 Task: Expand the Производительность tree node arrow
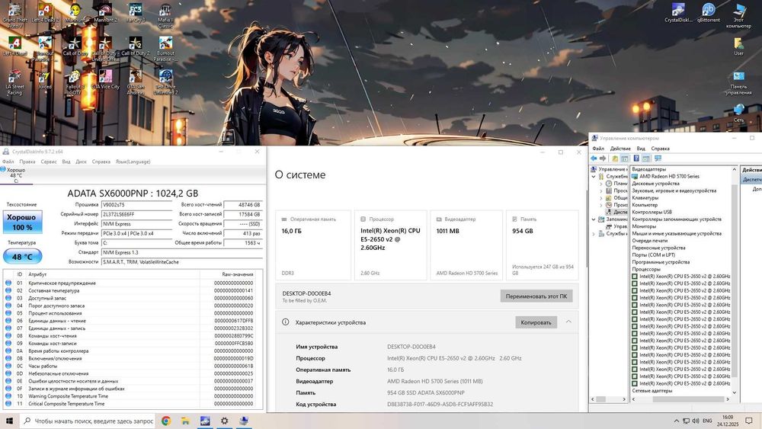coord(601,205)
